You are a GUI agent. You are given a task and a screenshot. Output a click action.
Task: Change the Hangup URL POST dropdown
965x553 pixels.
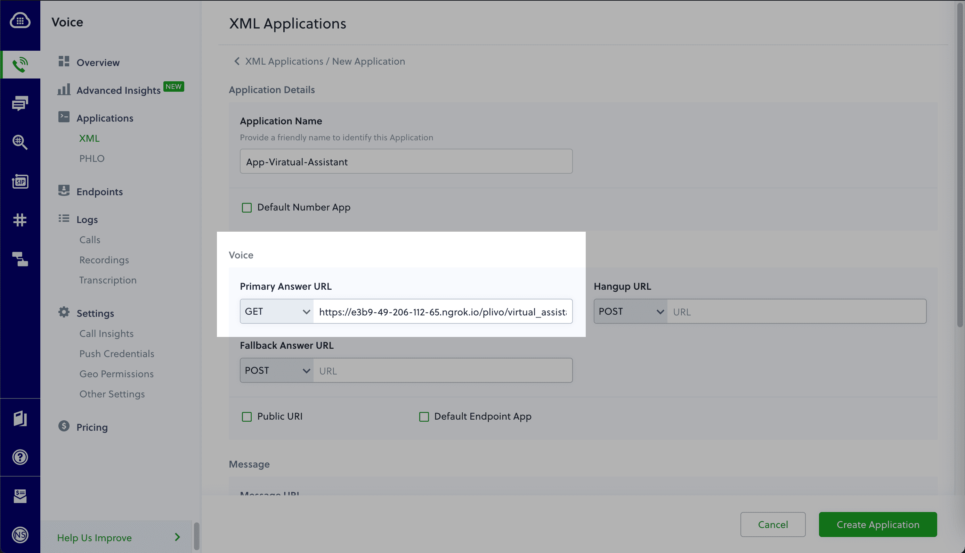[x=630, y=311]
